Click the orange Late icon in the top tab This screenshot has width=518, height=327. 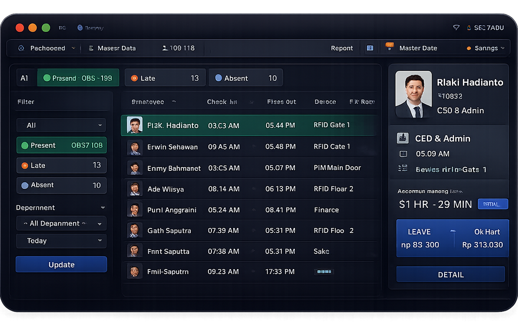[134, 78]
